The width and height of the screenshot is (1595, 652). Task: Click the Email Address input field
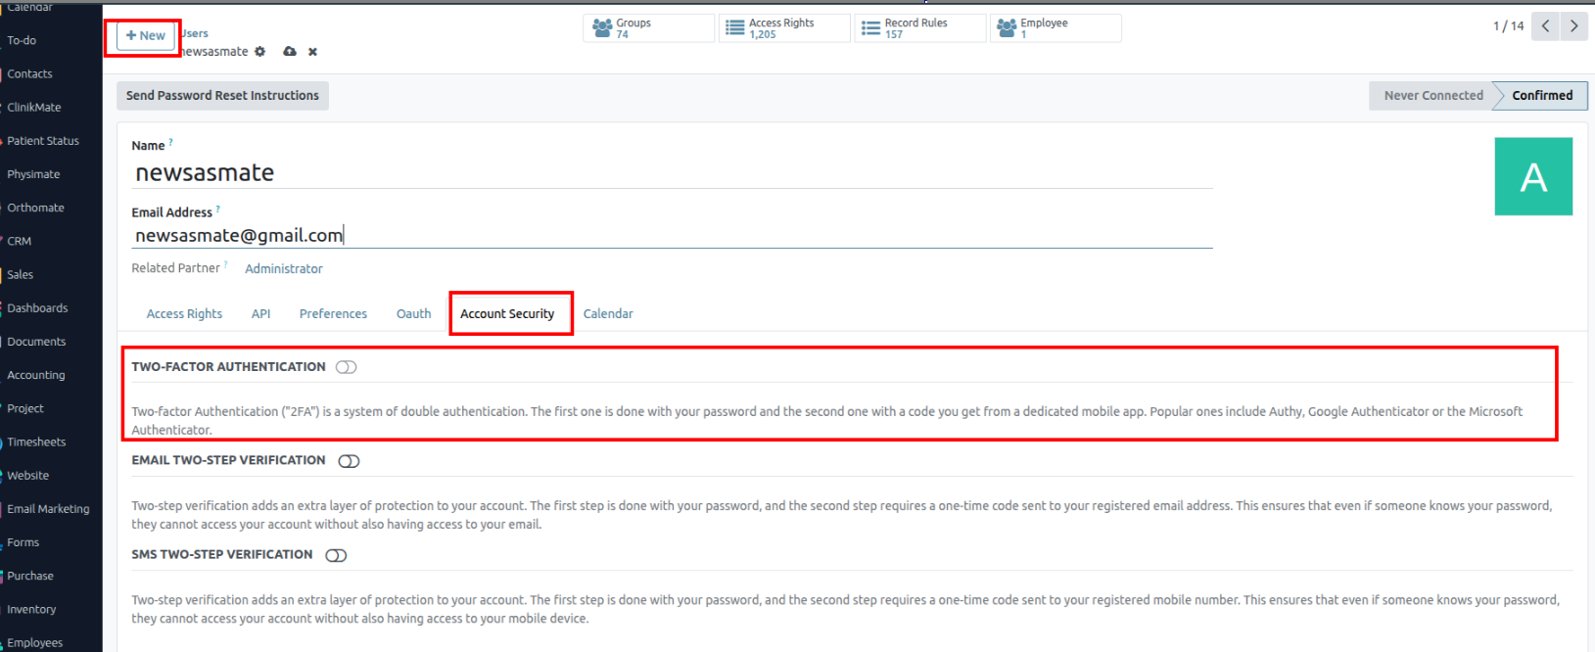click(672, 236)
